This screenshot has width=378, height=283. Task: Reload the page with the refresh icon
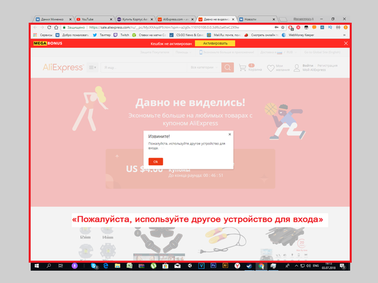click(x=49, y=28)
